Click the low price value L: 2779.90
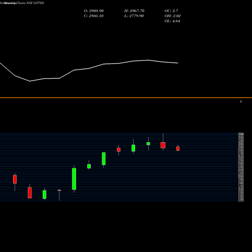The height and width of the screenshot is (252, 252). [134, 16]
